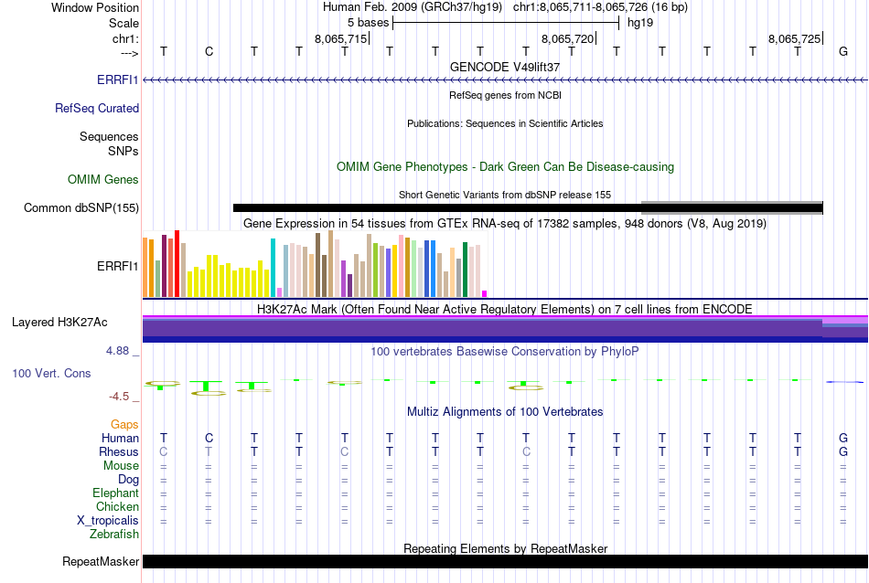The image size is (869, 583).
Task: Open the RefSeq Curated track label
Action: coord(97,108)
